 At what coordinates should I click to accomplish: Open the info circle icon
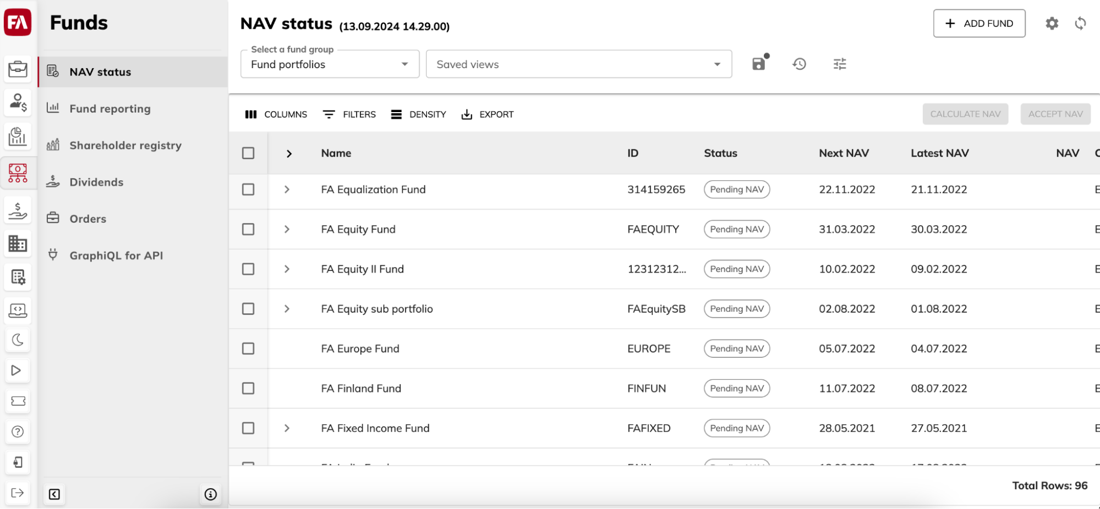211,494
